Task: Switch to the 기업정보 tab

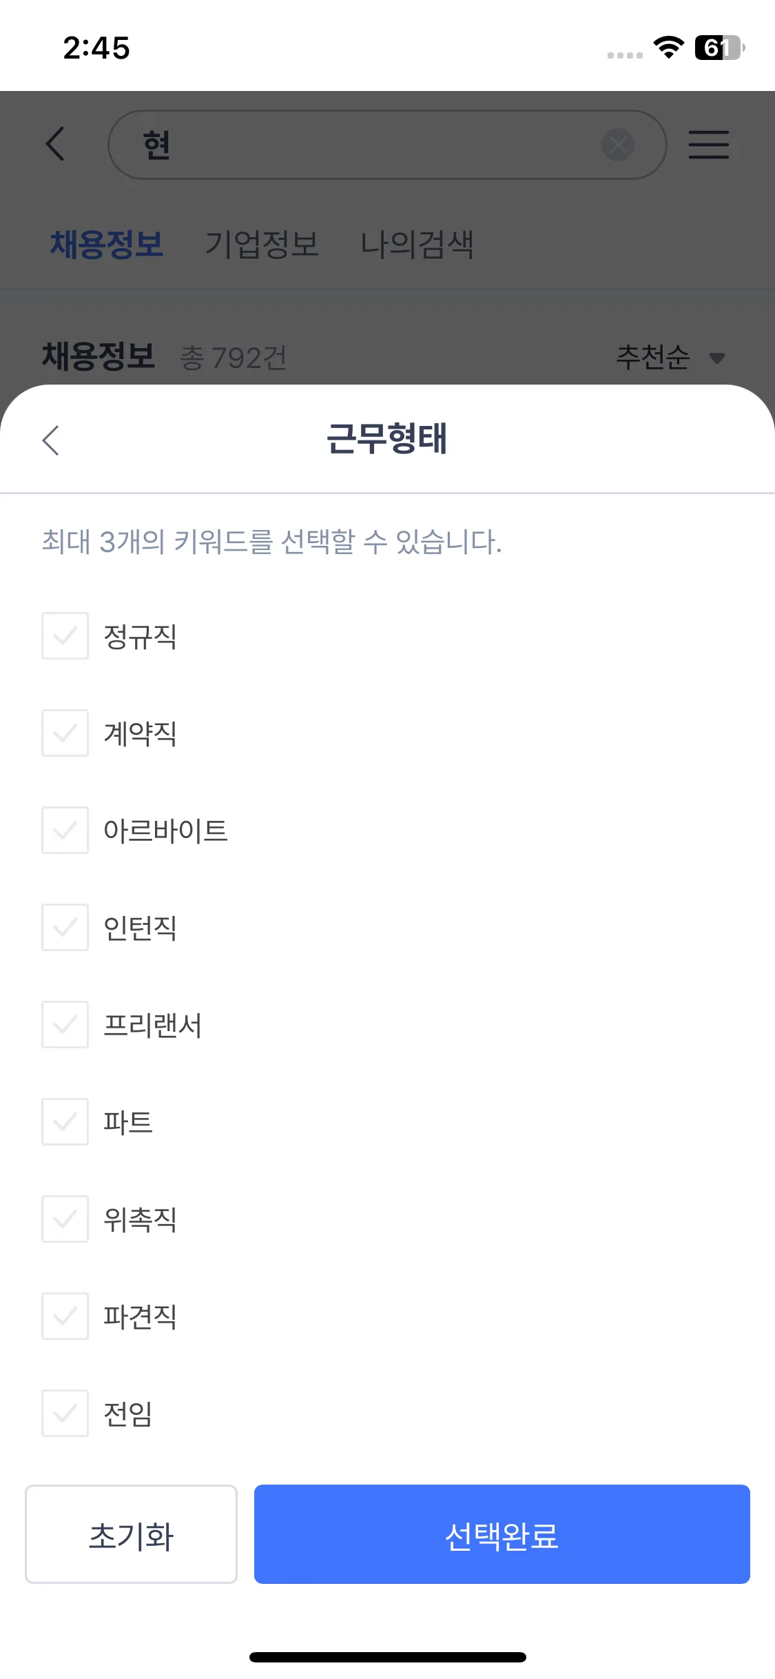Action: (x=262, y=244)
